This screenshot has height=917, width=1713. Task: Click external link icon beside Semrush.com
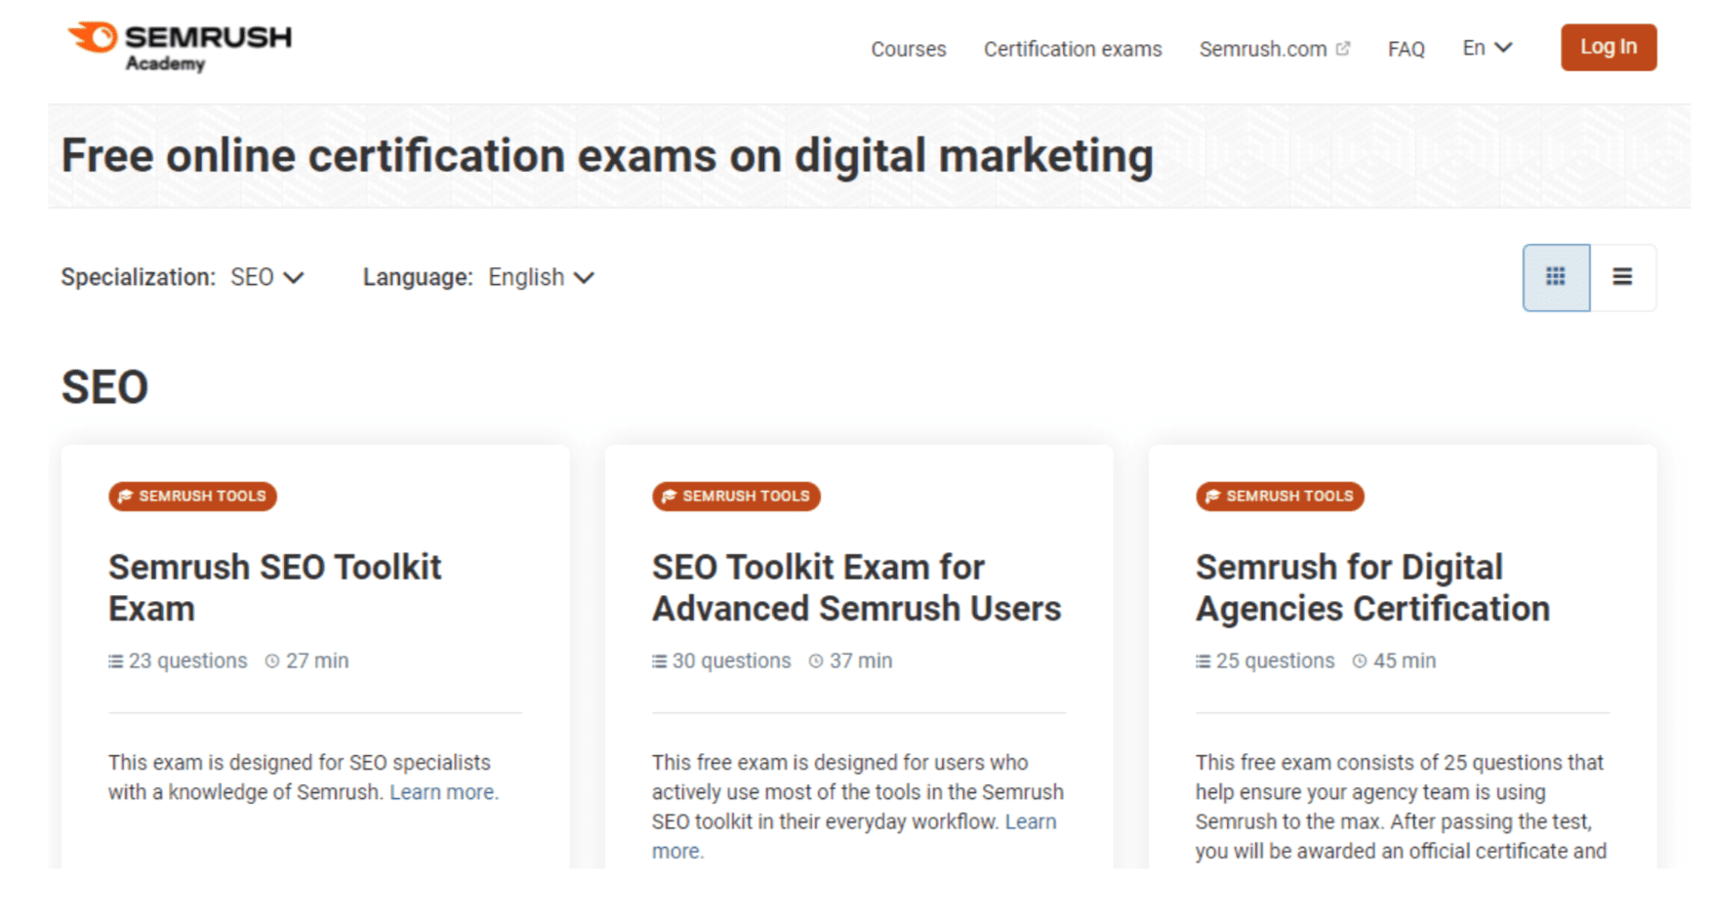[x=1343, y=48]
